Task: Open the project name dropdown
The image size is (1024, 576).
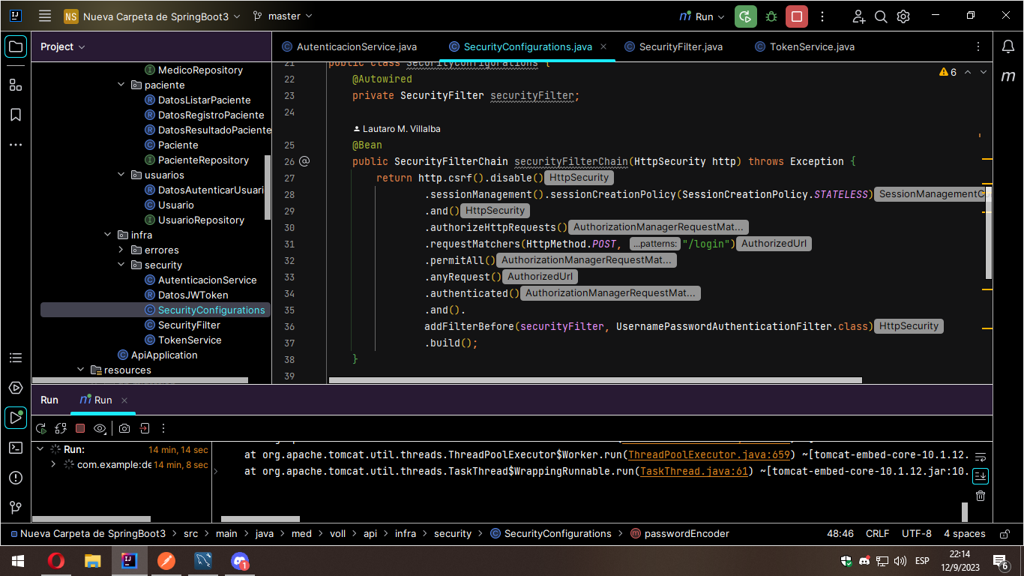Action: [x=152, y=16]
